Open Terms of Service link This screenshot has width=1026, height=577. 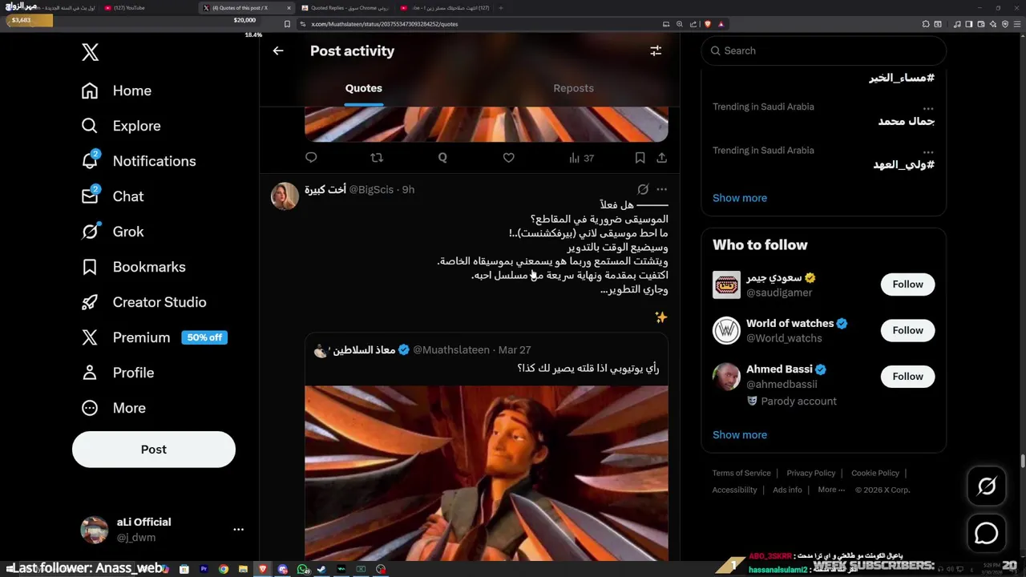coord(741,473)
